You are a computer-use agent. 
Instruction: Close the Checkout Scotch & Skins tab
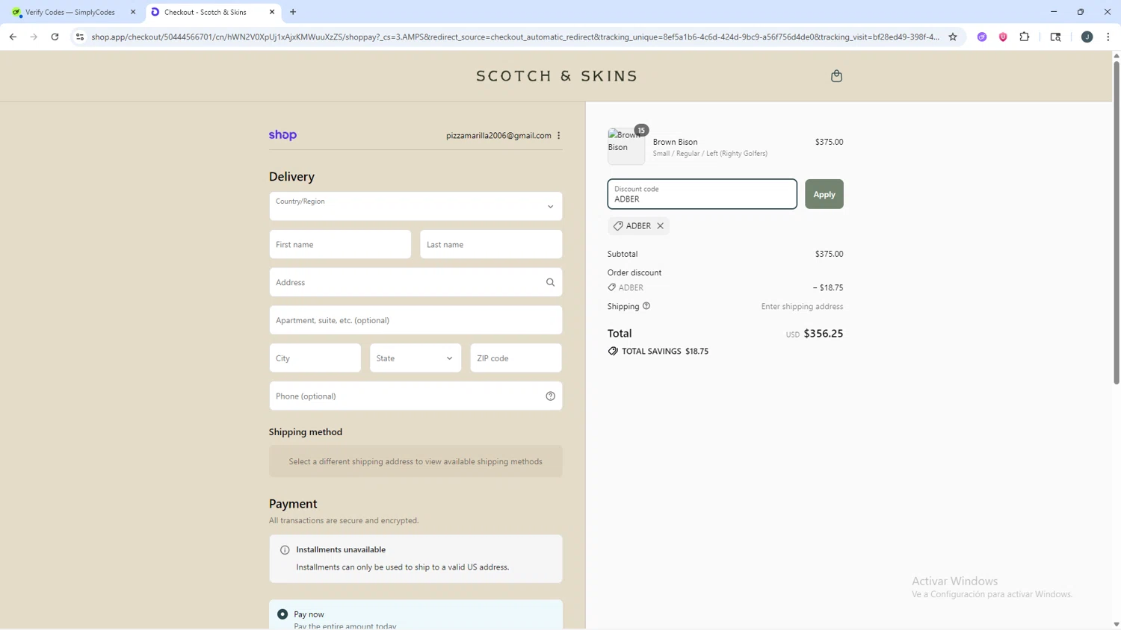(x=272, y=12)
